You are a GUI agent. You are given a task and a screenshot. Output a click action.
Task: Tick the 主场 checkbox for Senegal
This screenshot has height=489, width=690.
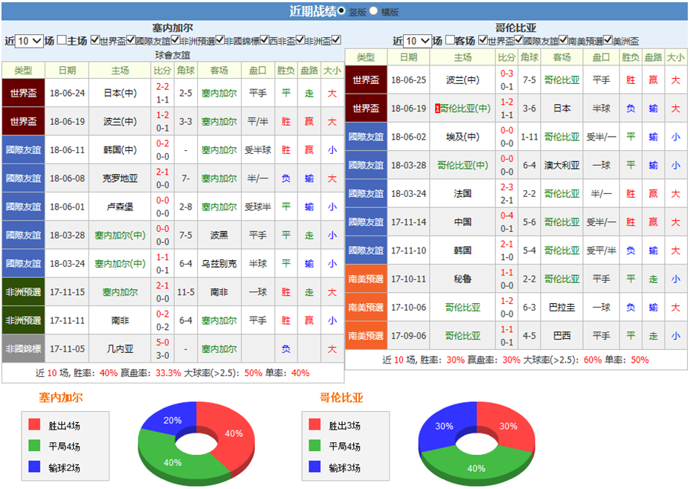(62, 40)
